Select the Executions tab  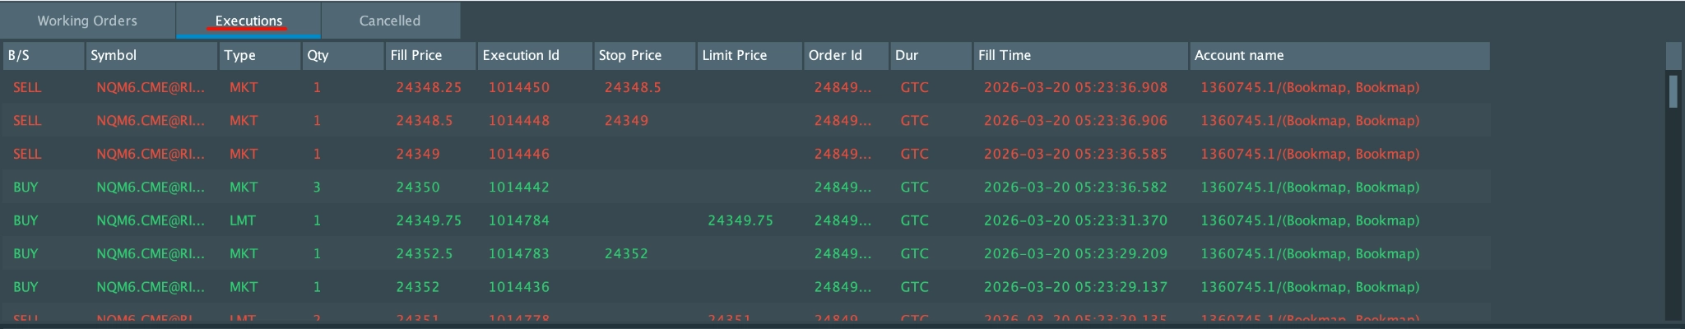point(248,21)
